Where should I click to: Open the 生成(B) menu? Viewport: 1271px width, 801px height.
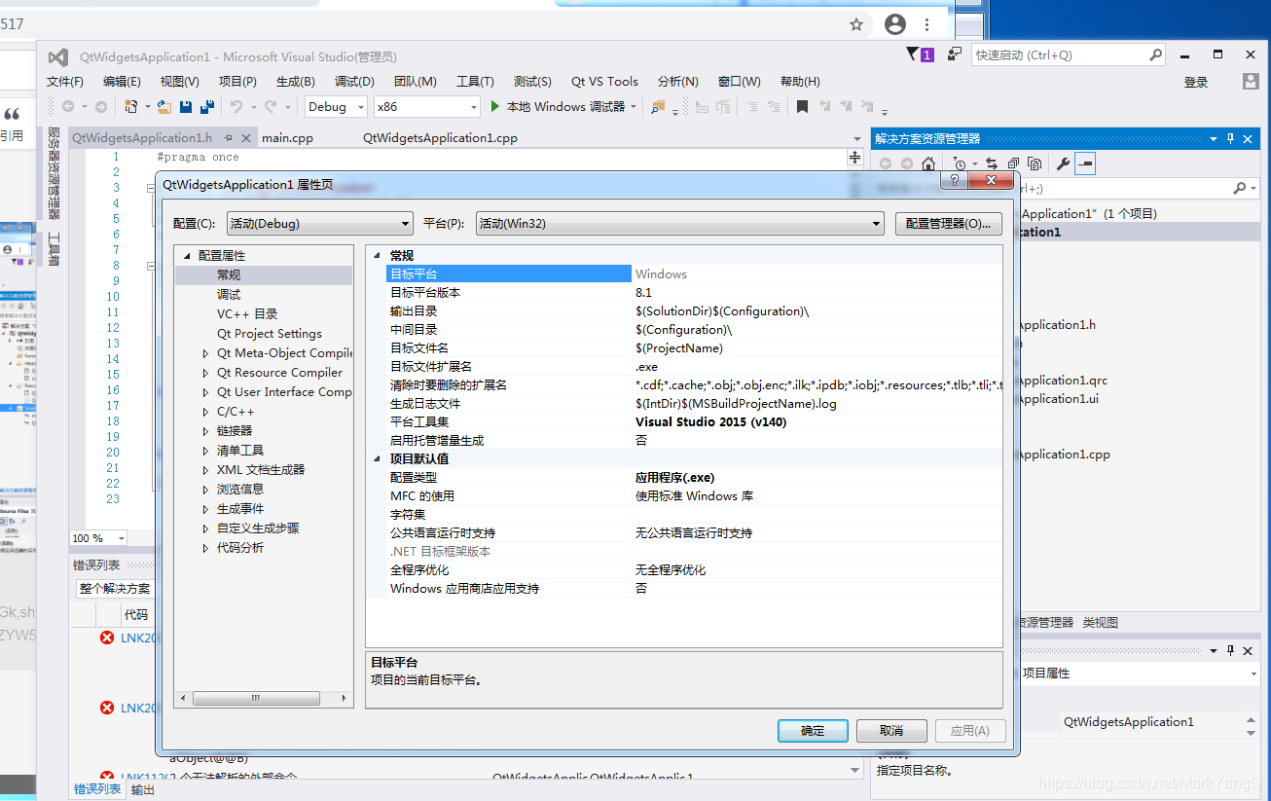(296, 82)
